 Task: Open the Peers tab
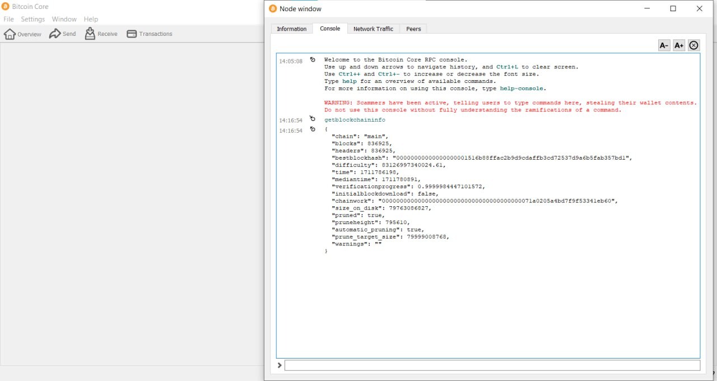[413, 29]
